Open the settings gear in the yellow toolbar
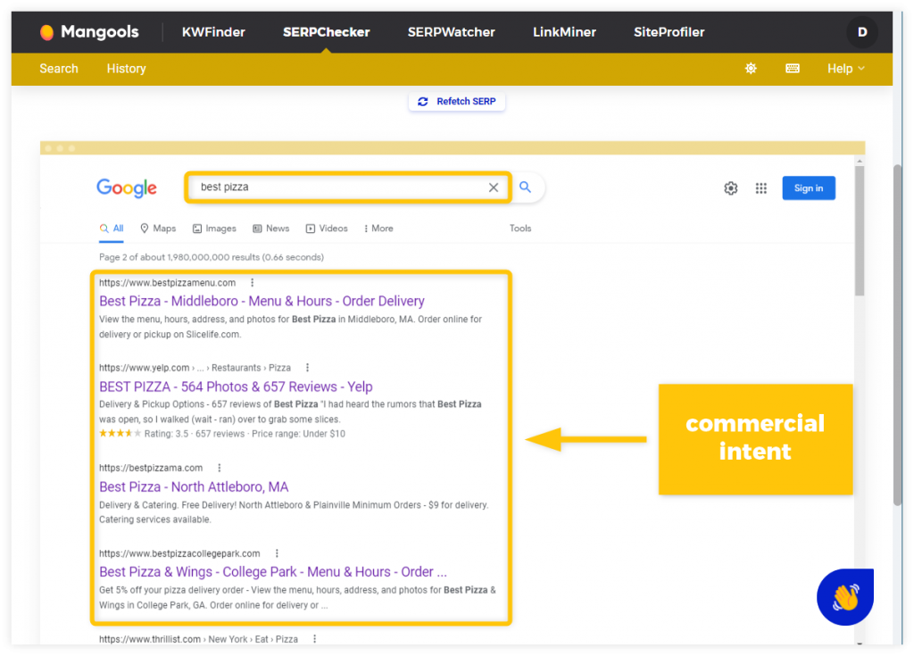This screenshot has width=914, height=656. coord(751,68)
